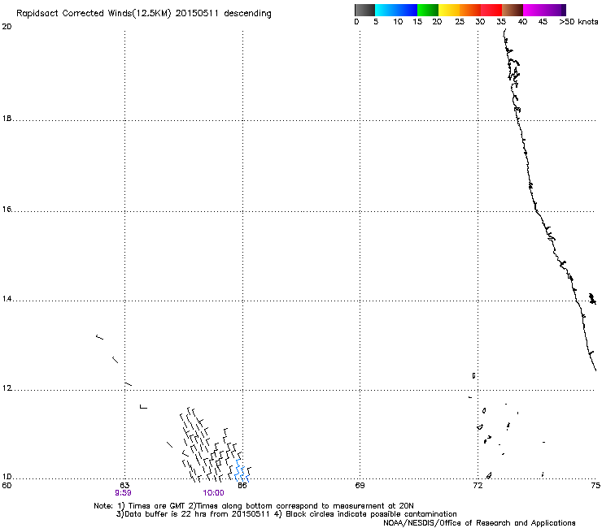Click the orange 25-30 knots color segment
Viewport: 602px width, 528px height.
(x=470, y=10)
